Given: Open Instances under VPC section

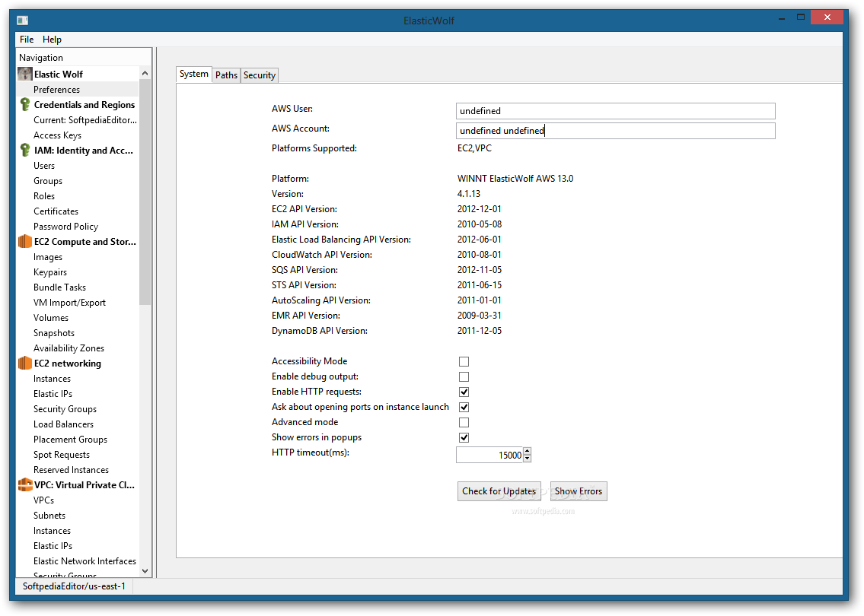Looking at the screenshot, I should pyautogui.click(x=52, y=531).
